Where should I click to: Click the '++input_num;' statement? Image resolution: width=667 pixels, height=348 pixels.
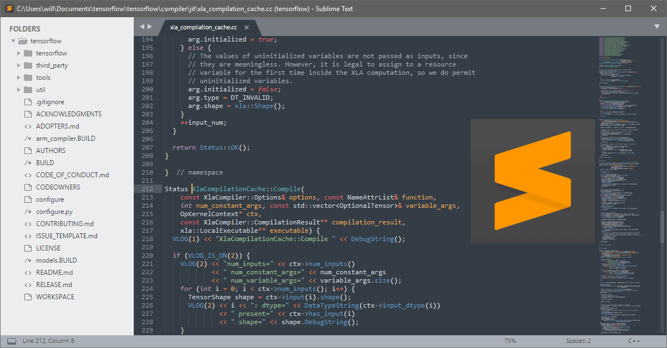click(x=204, y=122)
